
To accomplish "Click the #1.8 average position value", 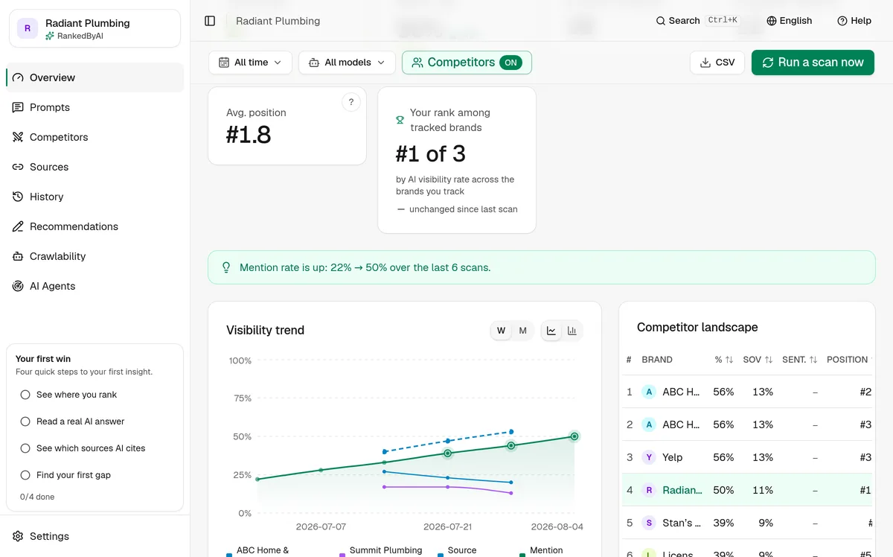I will (249, 135).
